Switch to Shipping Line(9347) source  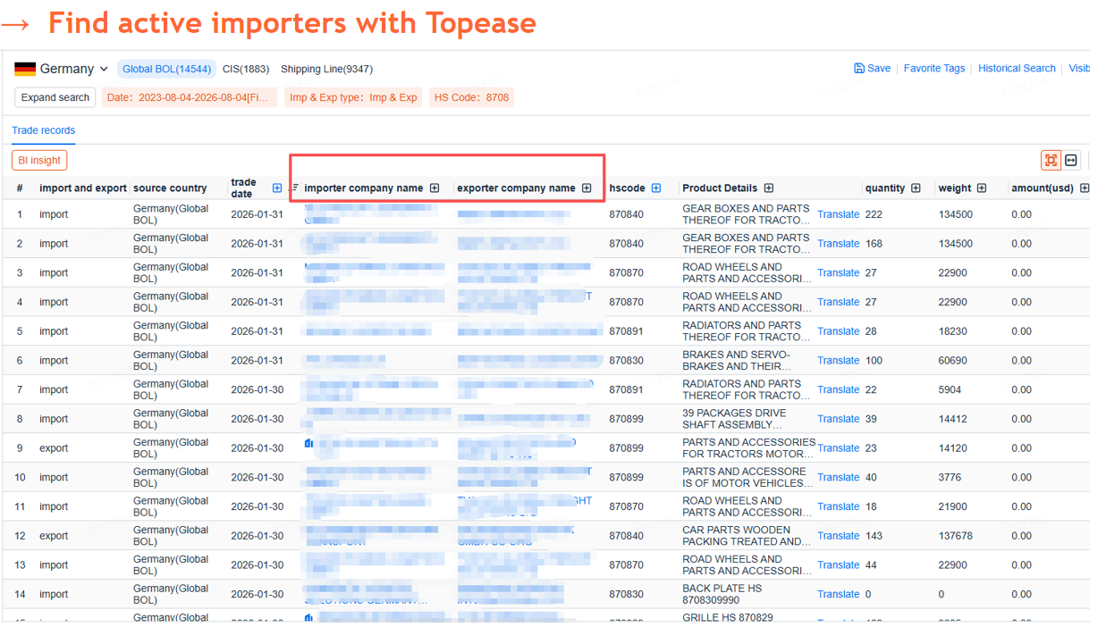pos(326,69)
